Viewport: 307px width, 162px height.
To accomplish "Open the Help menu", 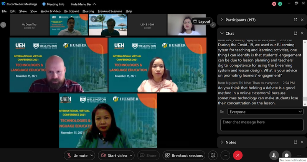I will pyautogui.click(x=129, y=11).
